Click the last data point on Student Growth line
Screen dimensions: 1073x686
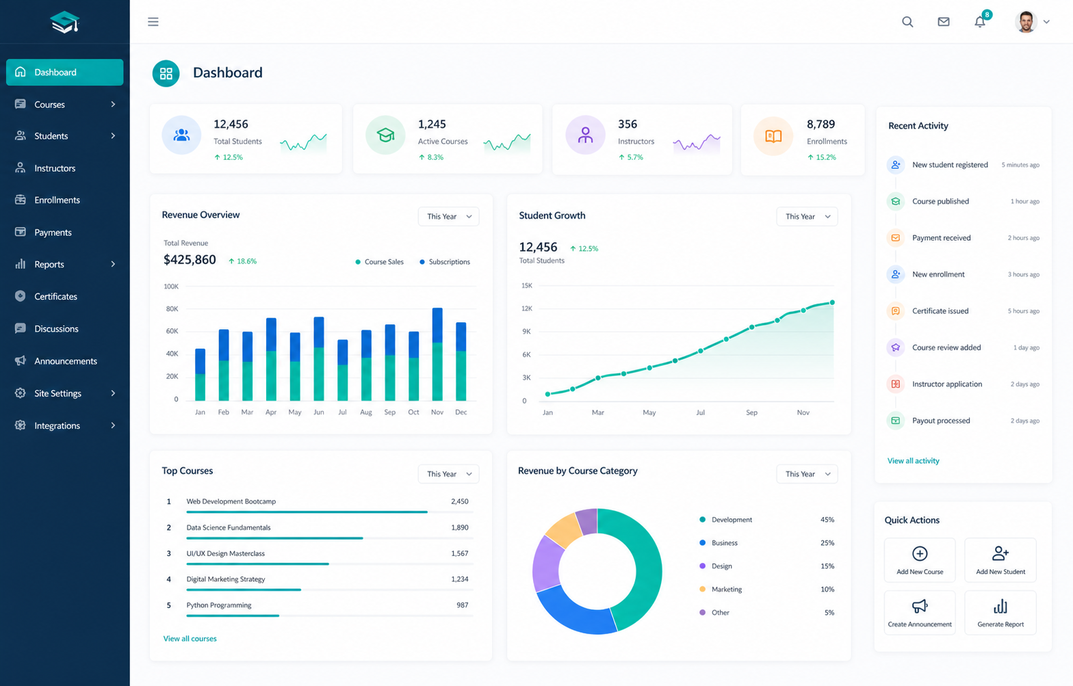(x=832, y=302)
